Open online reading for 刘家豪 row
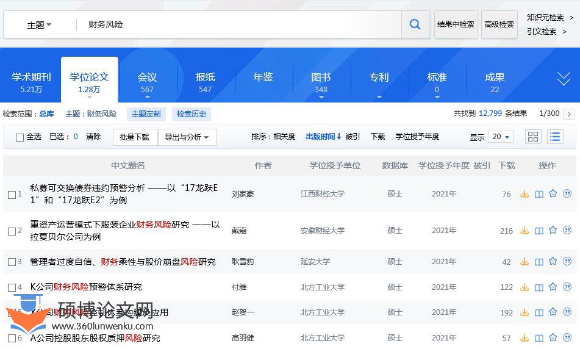This screenshot has height=349, width=580. [539, 194]
